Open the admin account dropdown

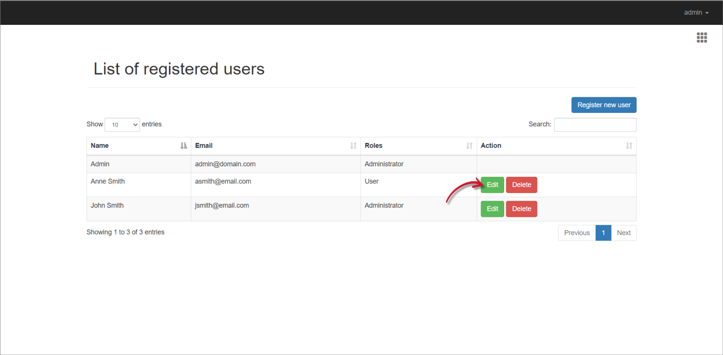pos(695,12)
